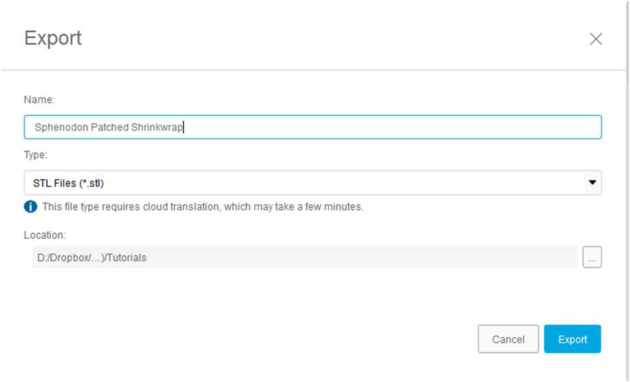The width and height of the screenshot is (630, 382).
Task: Click the Export dialog title heading
Action: 53,39
